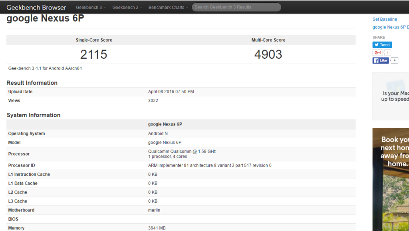409x231 pixels.
Task: Click the 'Views' row label
Action: 14,100
